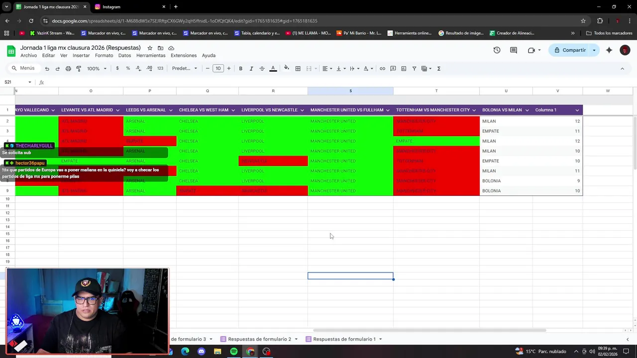Open Todos los marcadores folder
637x358 pixels.
click(609, 33)
